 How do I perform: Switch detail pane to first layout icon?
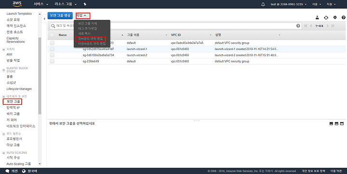click(x=331, y=124)
